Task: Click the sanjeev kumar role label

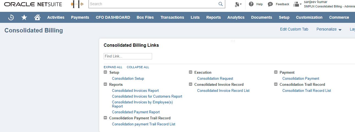Action: pos(315,2)
